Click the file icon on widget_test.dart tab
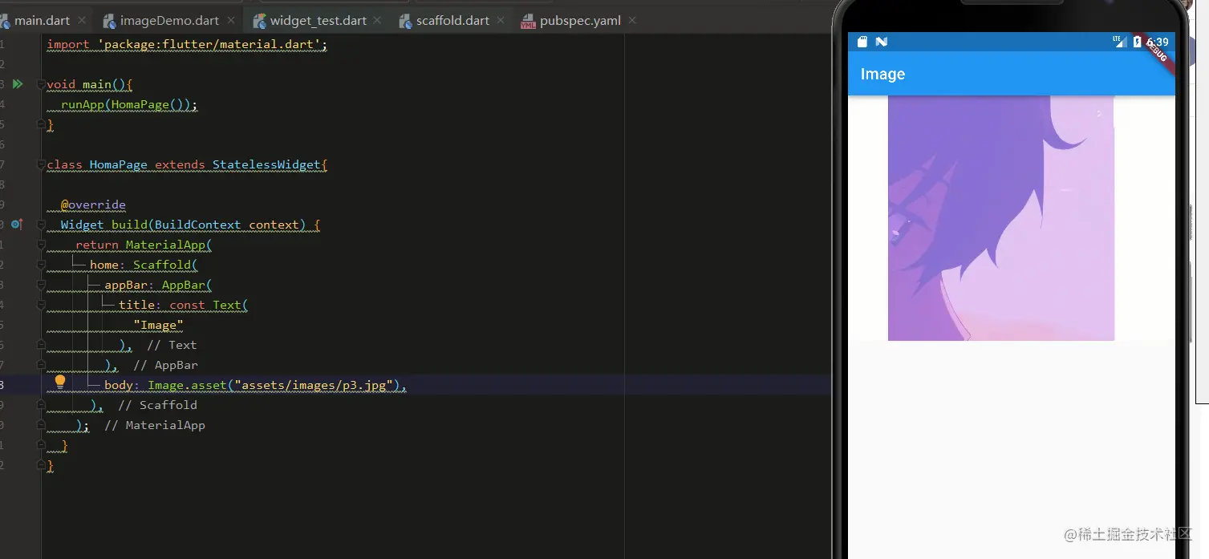1209x559 pixels. point(259,20)
